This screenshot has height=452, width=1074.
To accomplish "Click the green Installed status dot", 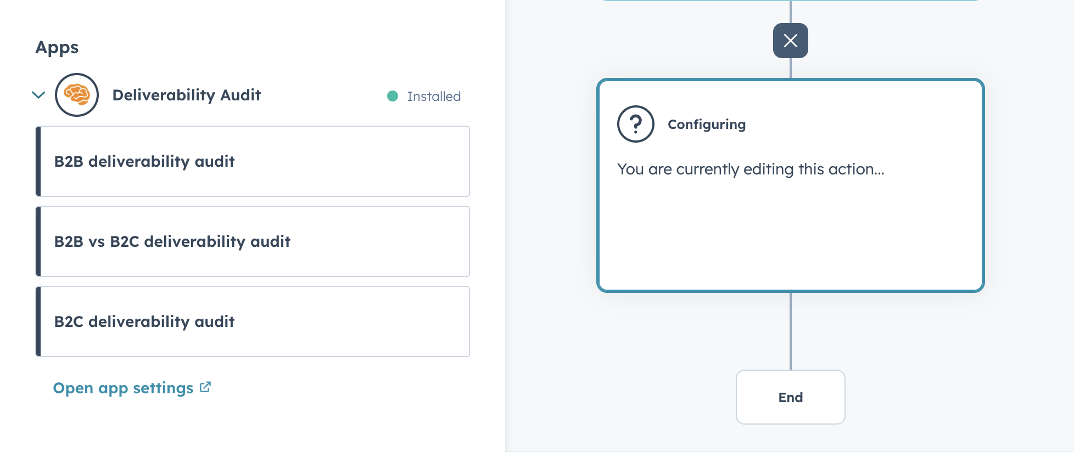I will click(x=392, y=96).
